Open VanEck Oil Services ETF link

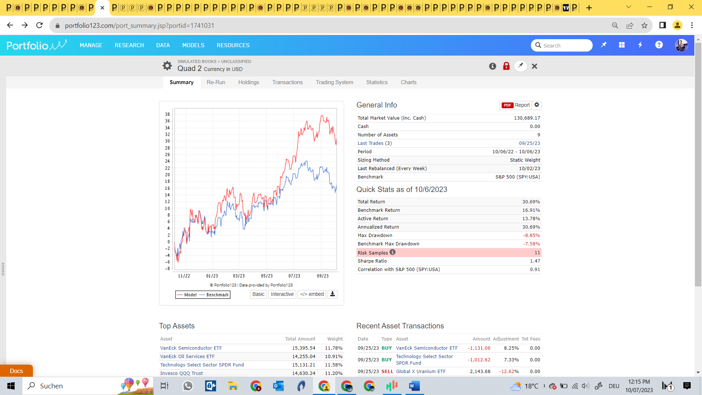click(x=187, y=356)
